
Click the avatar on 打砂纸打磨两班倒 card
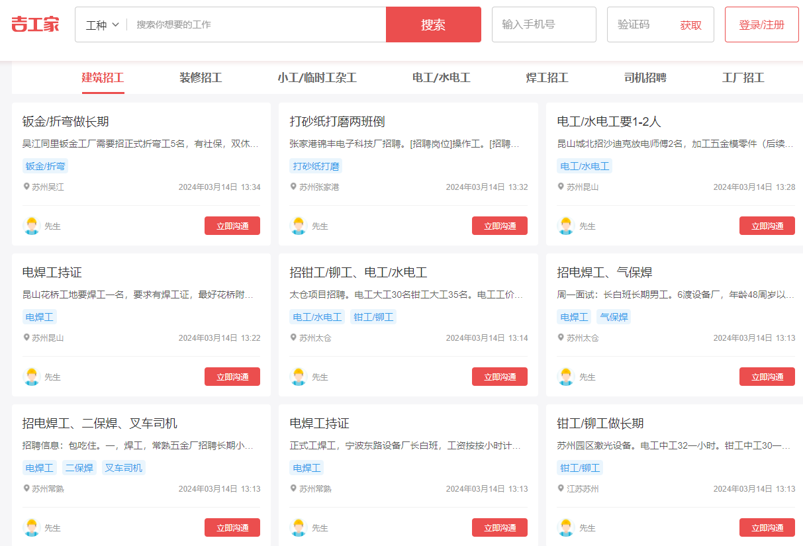pos(298,226)
